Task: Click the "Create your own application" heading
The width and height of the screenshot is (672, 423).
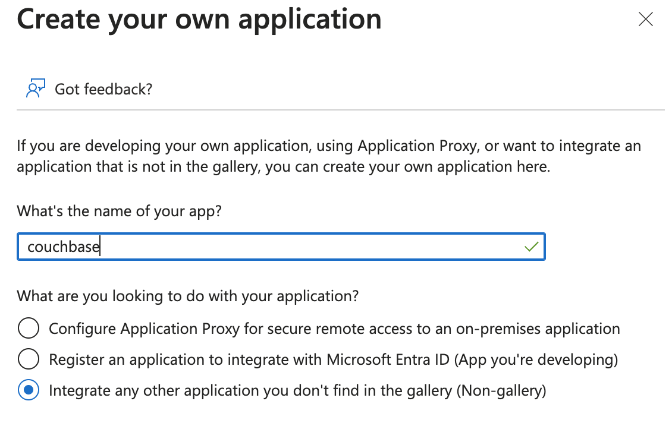Action: (199, 20)
